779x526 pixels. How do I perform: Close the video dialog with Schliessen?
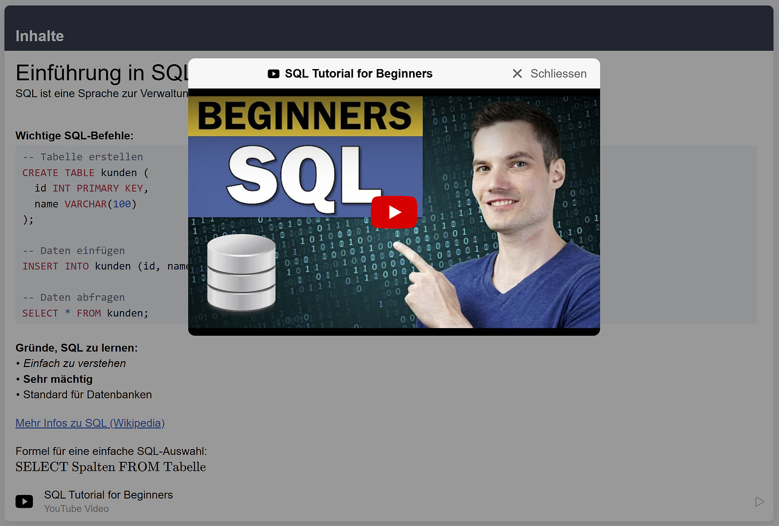549,74
